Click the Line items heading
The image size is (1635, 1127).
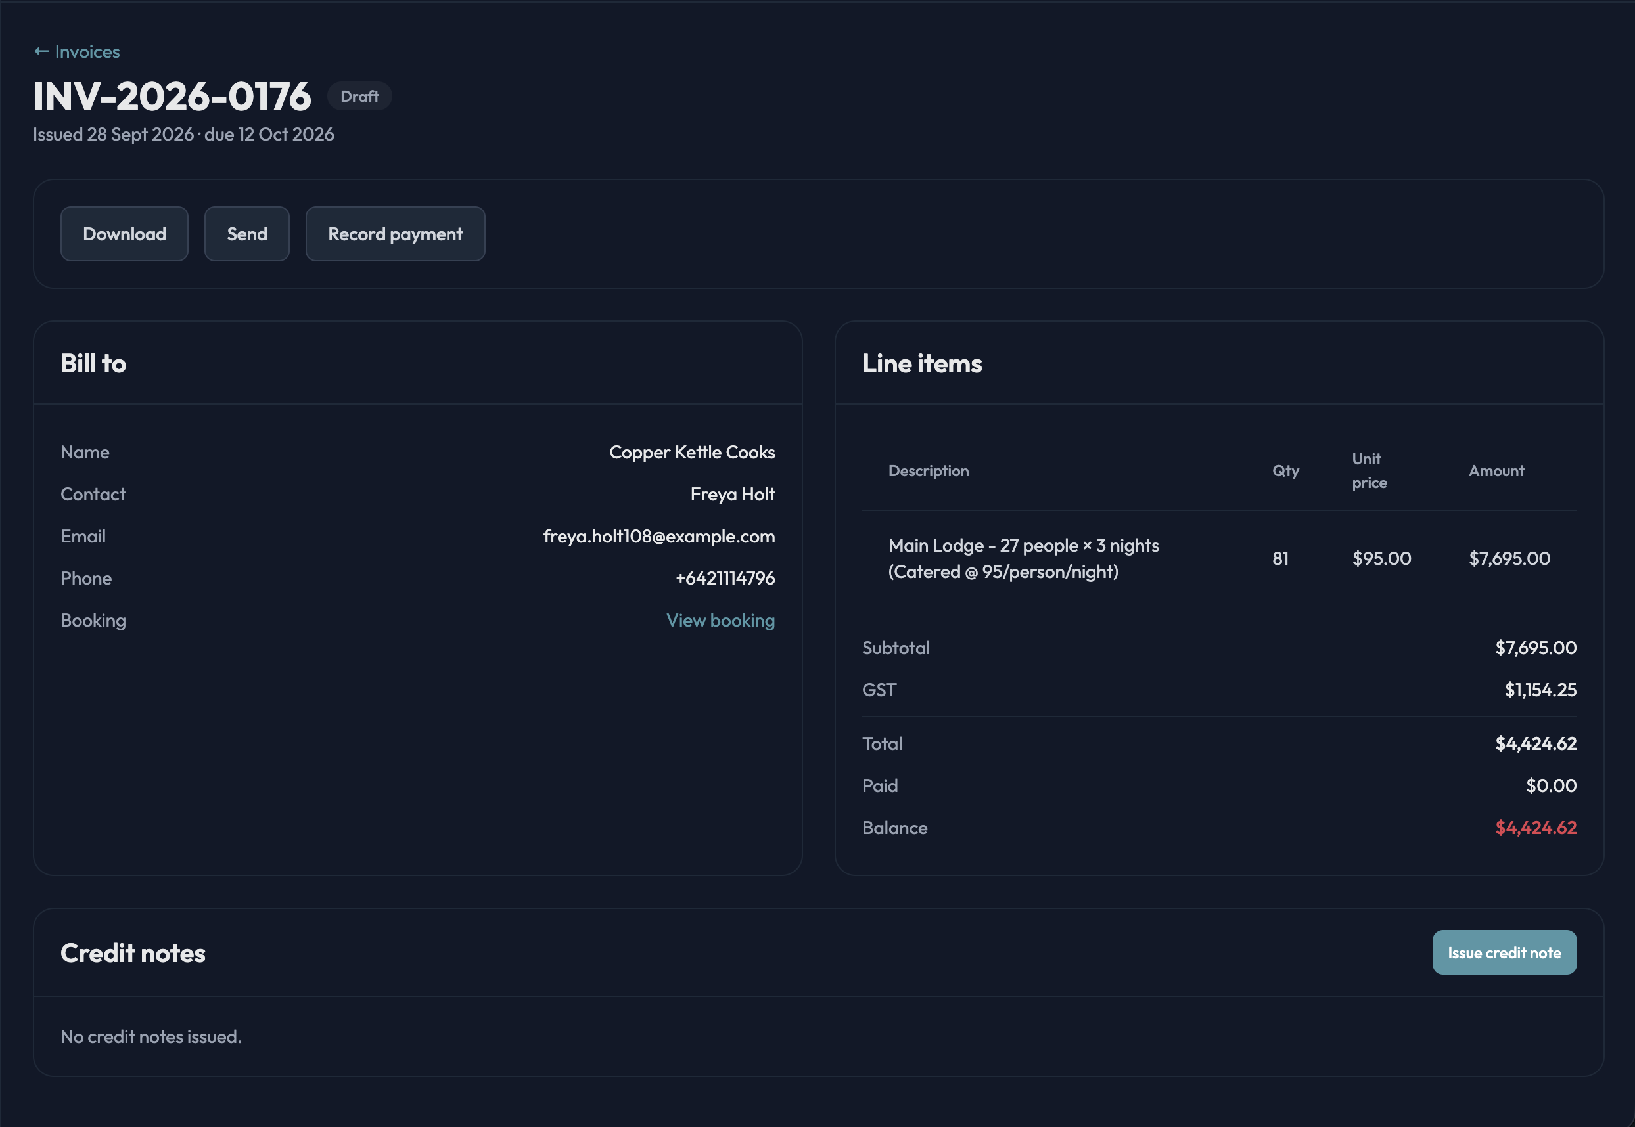(921, 363)
